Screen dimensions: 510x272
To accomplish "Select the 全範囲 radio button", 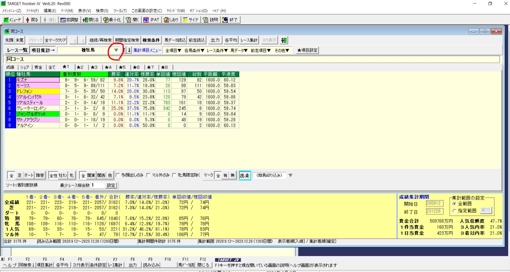I will tap(455, 204).
